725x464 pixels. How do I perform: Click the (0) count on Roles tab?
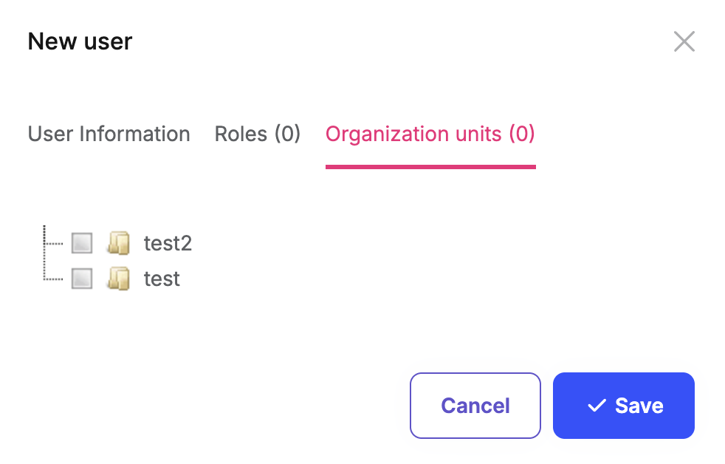pyautogui.click(x=287, y=134)
